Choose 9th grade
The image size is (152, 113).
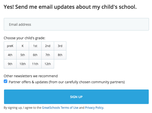10,64
